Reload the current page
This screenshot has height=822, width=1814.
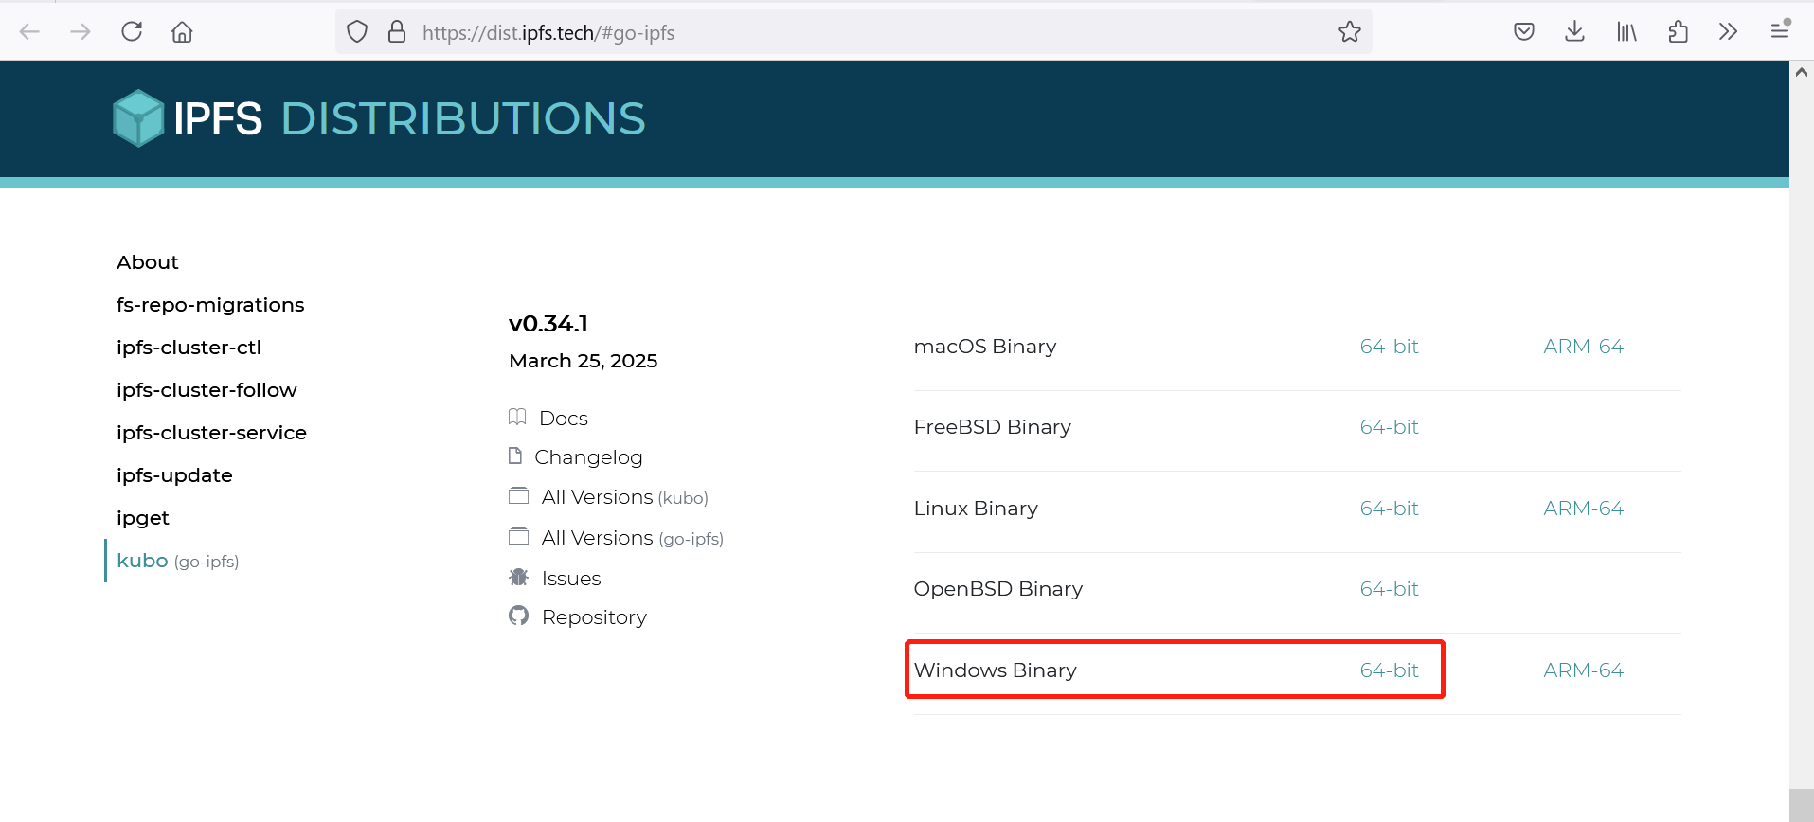pos(132,31)
